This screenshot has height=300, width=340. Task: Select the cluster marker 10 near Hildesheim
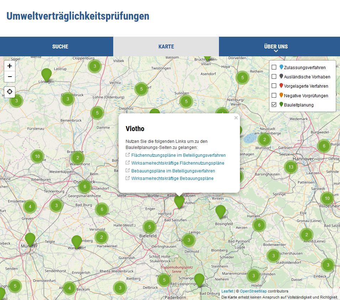(x=327, y=198)
